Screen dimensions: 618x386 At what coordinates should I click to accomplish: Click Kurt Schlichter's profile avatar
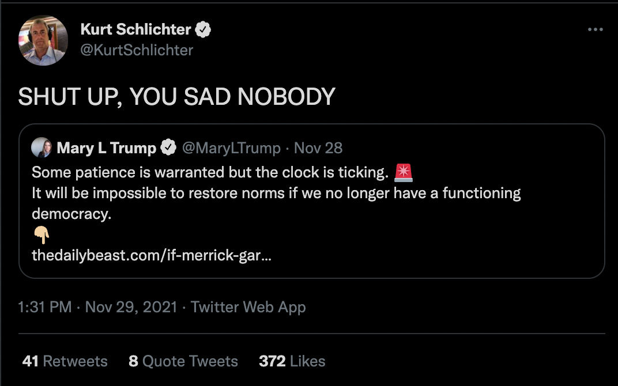(x=43, y=40)
